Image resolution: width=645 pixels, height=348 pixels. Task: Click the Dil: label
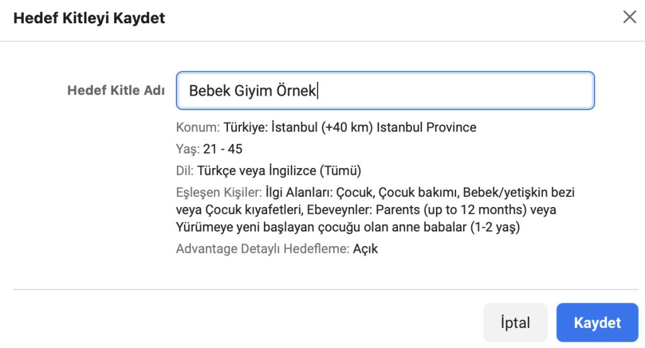[185, 171]
